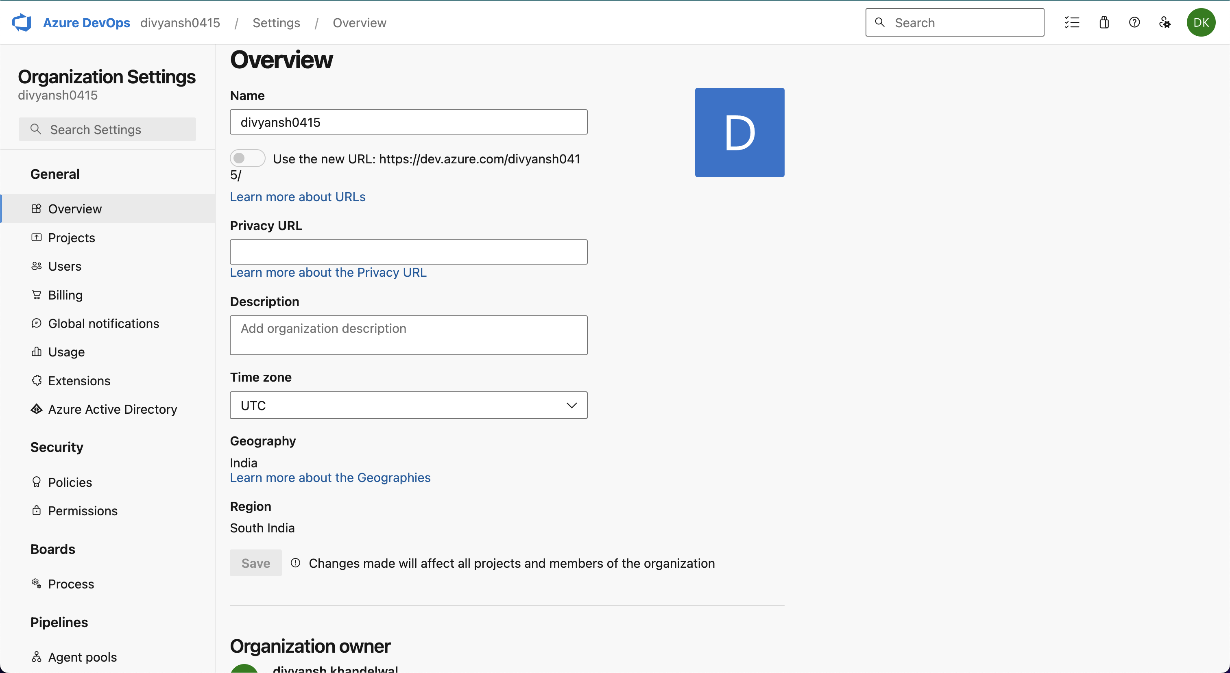Click the Extensions puzzle icon

click(x=36, y=381)
